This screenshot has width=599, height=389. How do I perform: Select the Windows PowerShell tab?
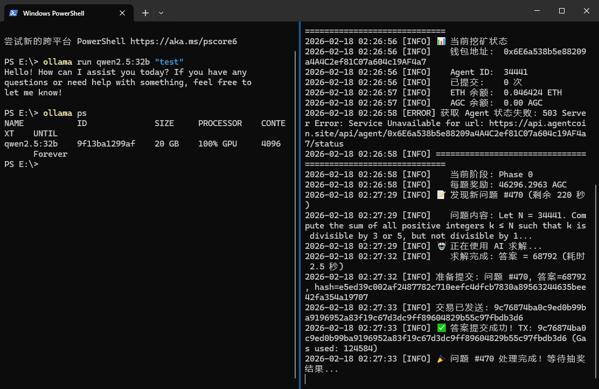point(69,13)
